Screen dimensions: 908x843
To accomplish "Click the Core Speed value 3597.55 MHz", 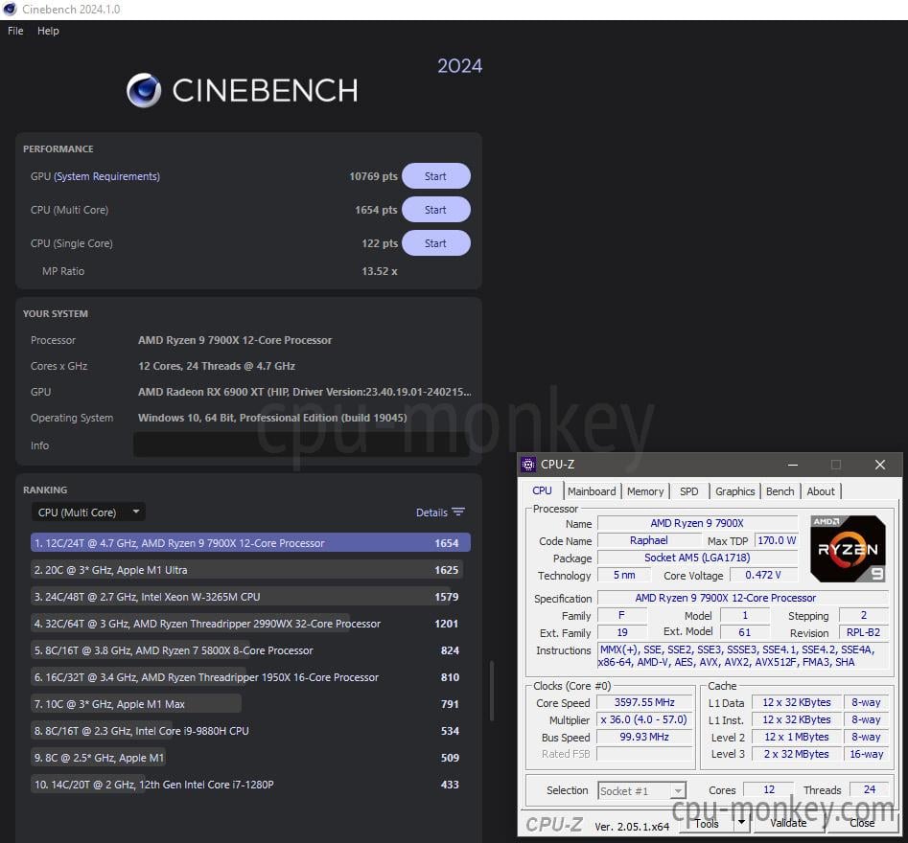I will pos(644,702).
